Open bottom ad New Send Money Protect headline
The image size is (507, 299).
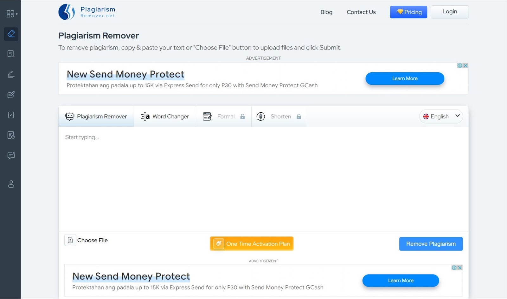[x=131, y=276]
